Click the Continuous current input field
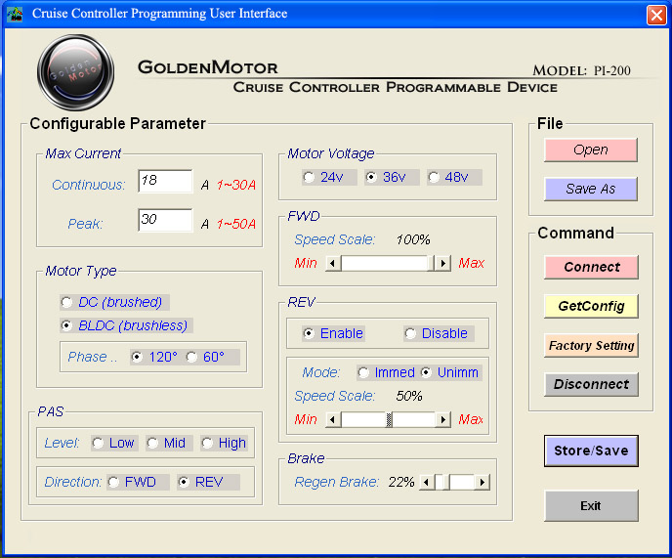 (x=165, y=181)
